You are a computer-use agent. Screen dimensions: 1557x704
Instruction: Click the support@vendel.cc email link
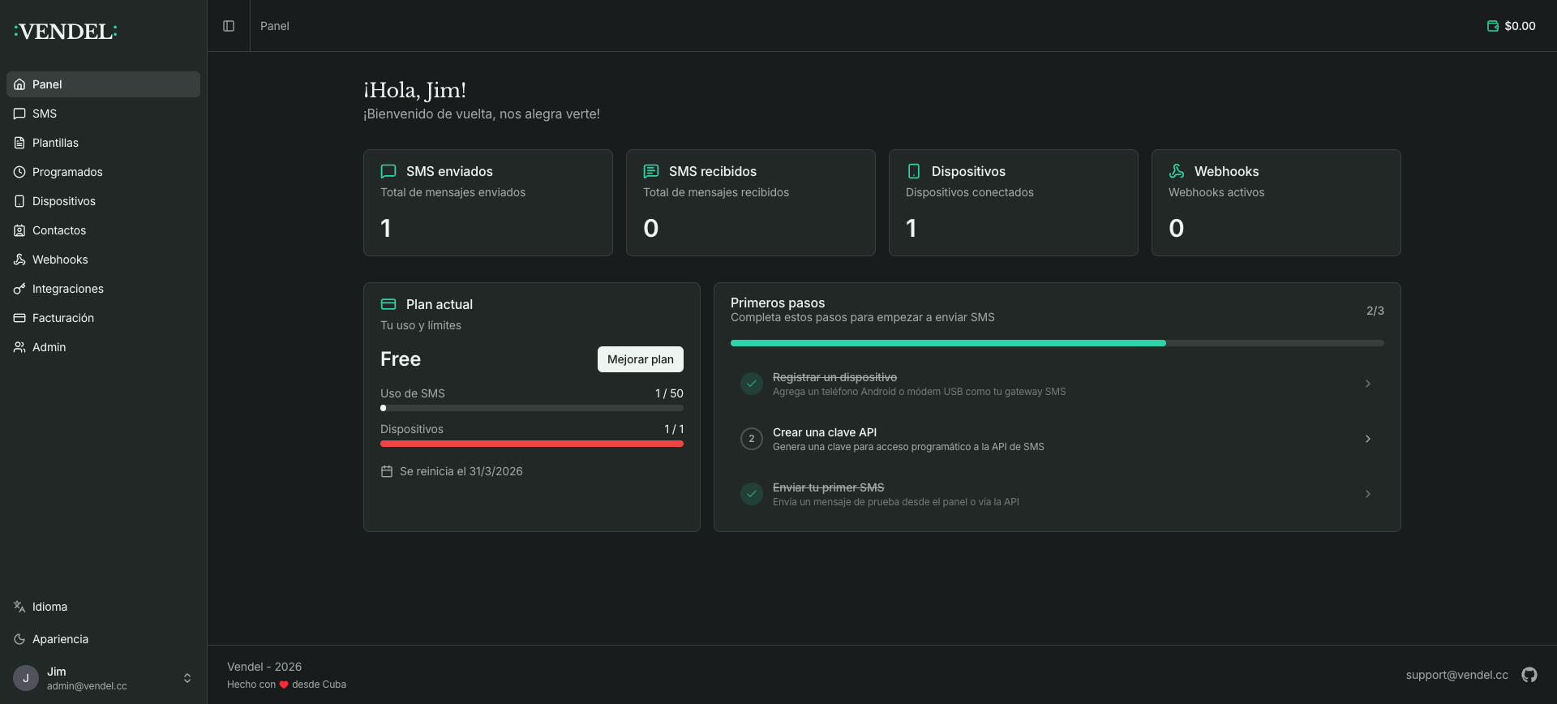[1457, 675]
